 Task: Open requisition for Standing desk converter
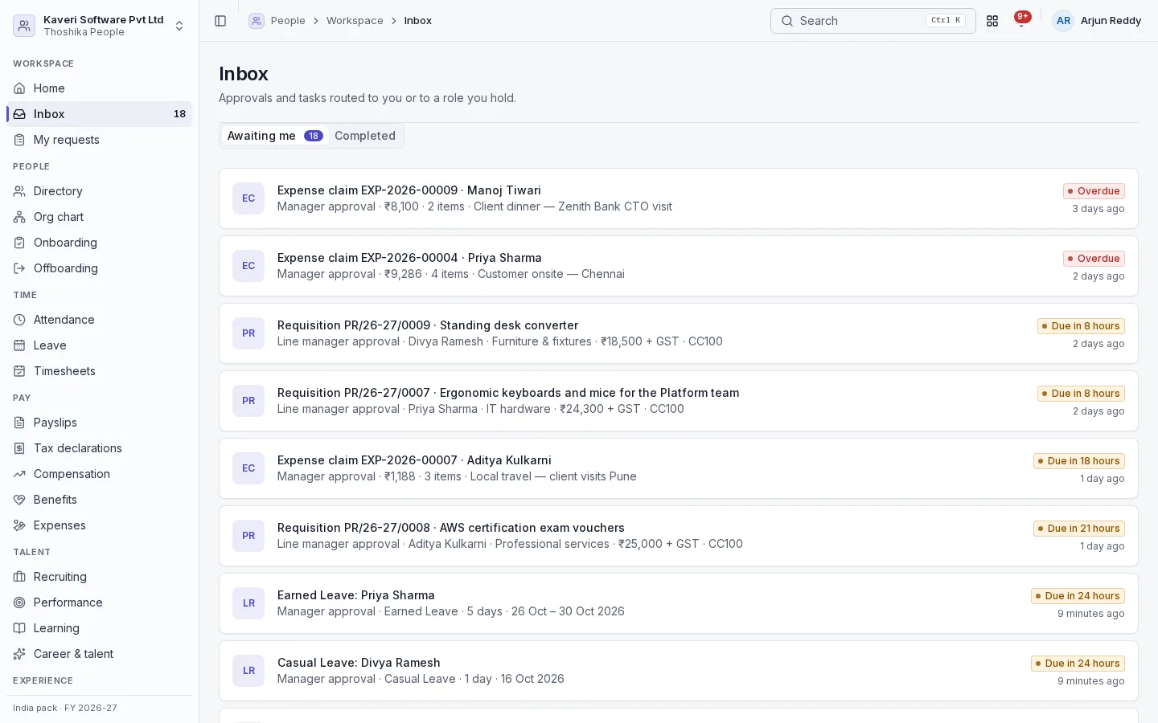679,333
